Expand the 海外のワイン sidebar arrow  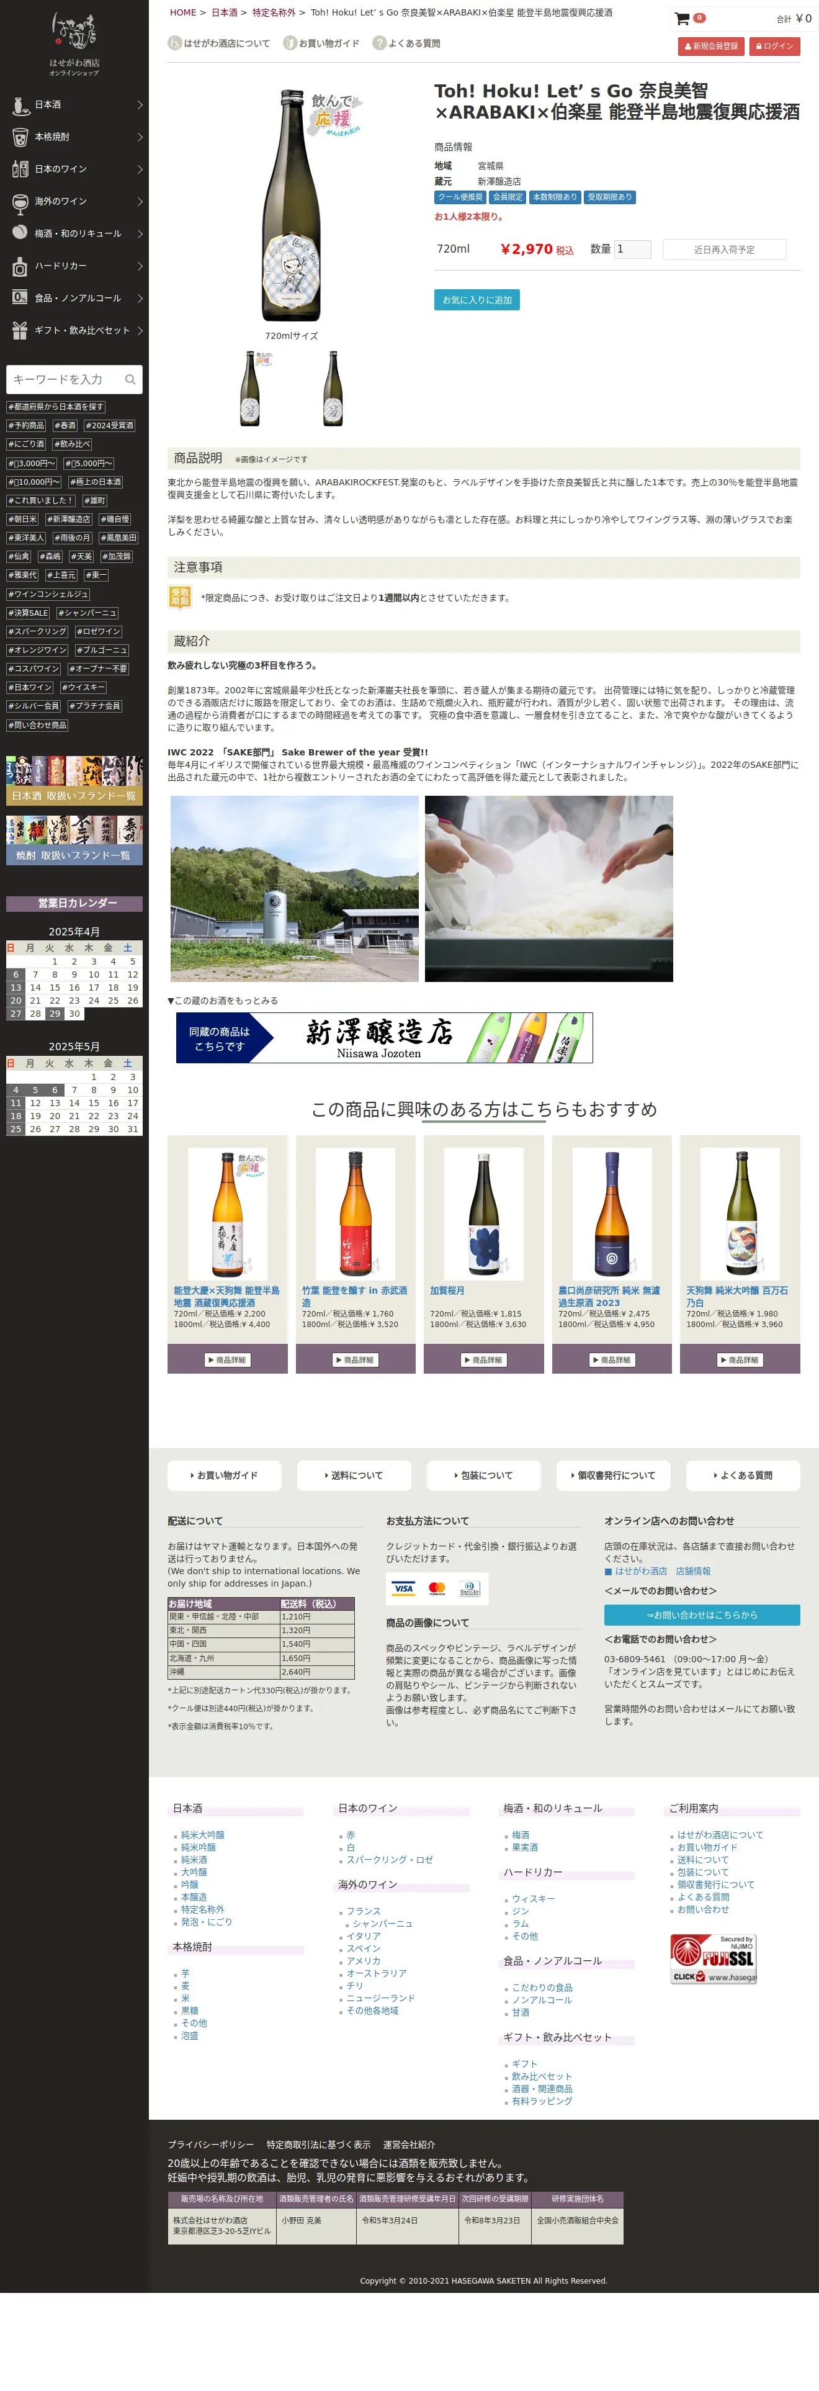coord(140,201)
